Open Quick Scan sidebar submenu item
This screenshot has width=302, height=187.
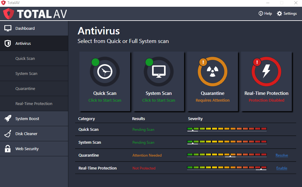[34, 58]
